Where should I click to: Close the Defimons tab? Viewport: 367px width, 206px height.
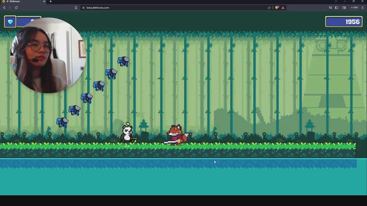tap(44, 1)
